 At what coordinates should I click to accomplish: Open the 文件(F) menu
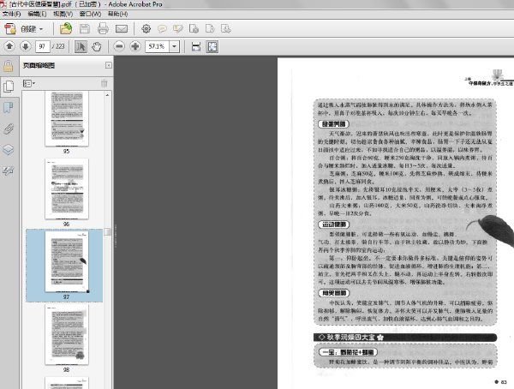pyautogui.click(x=10, y=15)
